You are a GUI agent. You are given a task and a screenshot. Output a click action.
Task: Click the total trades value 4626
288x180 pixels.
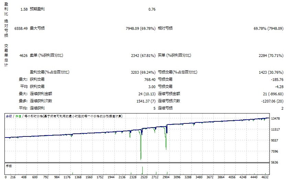coord(23,56)
